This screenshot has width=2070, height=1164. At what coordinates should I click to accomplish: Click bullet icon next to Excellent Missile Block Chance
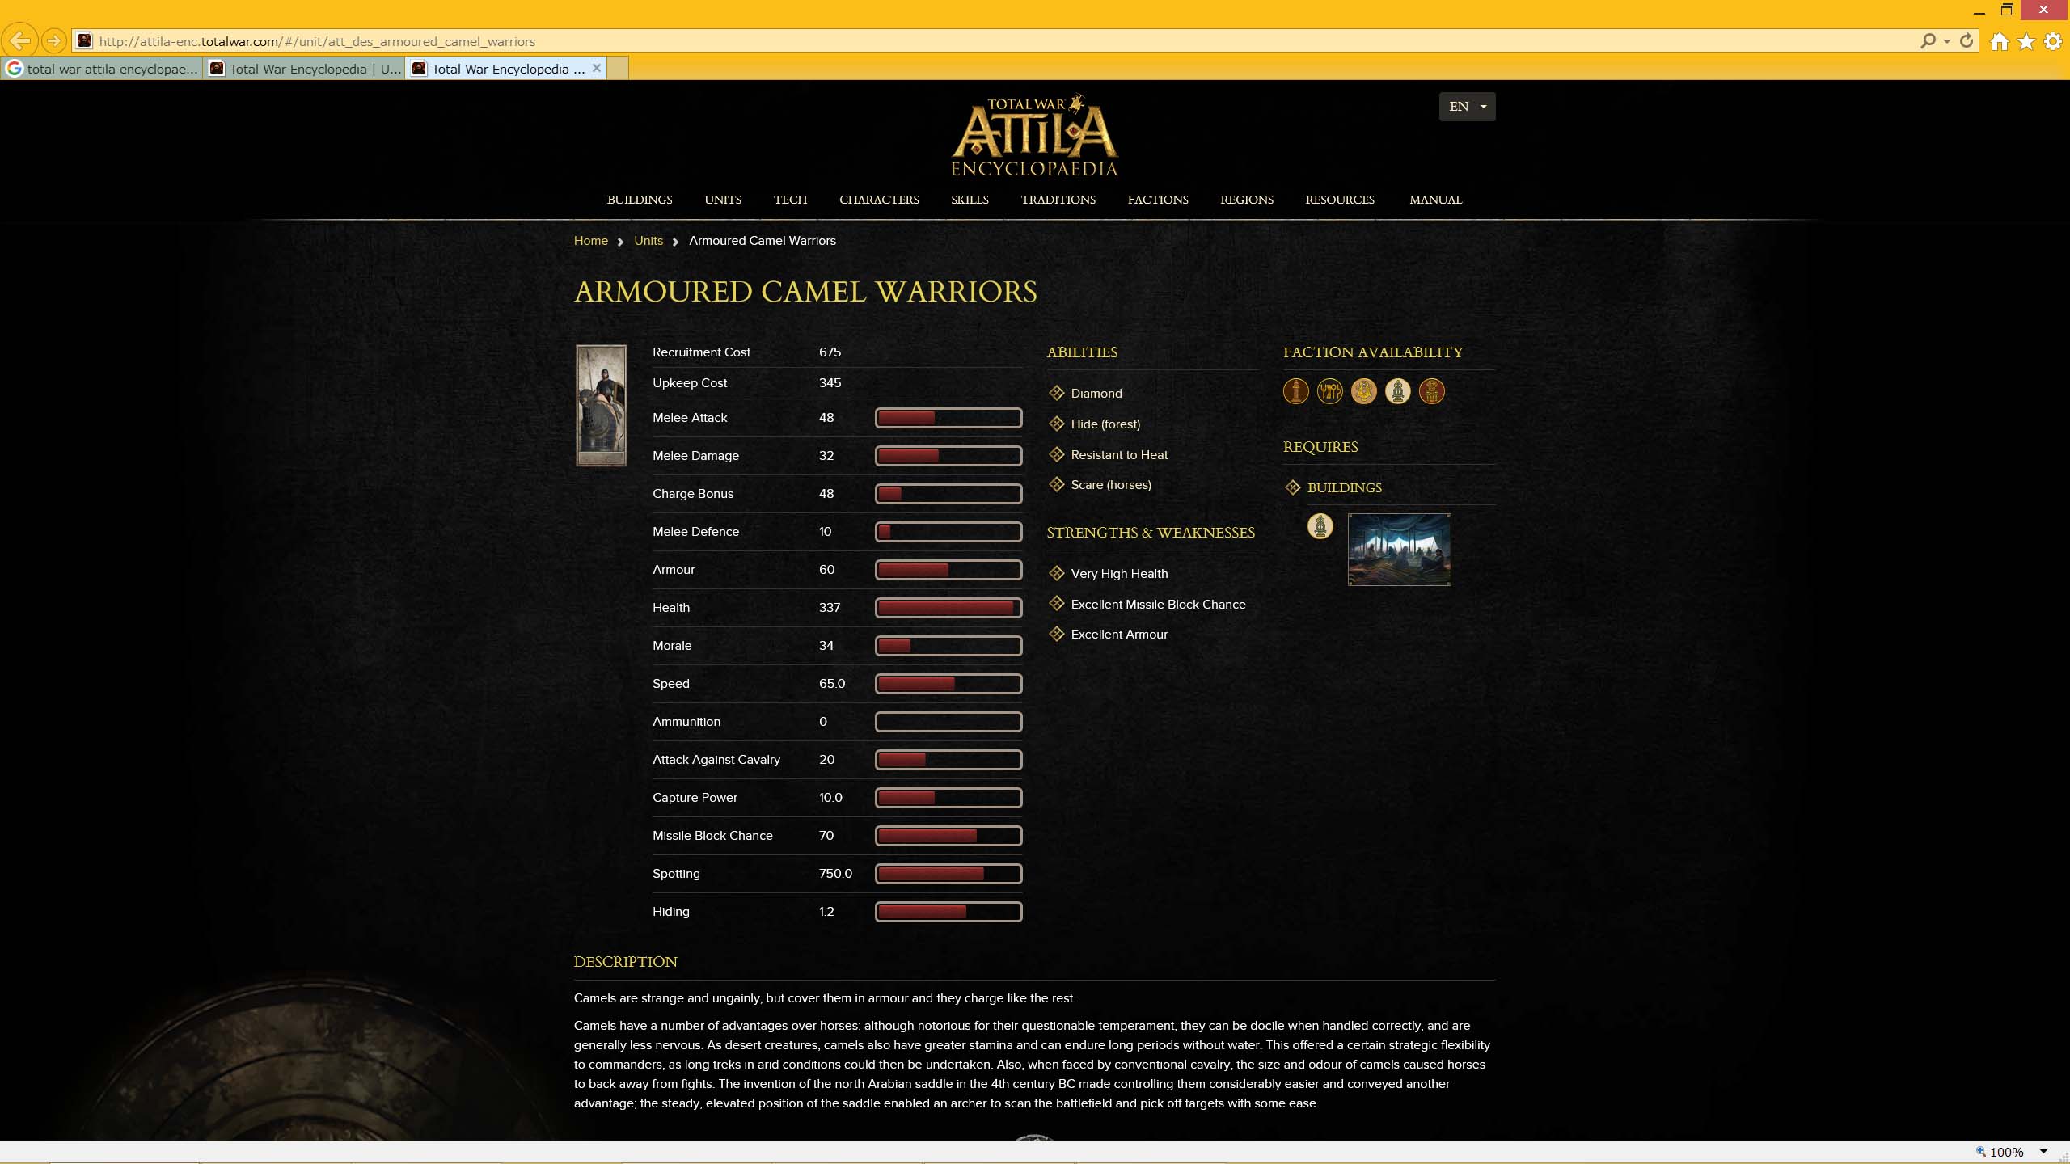[x=1056, y=604]
